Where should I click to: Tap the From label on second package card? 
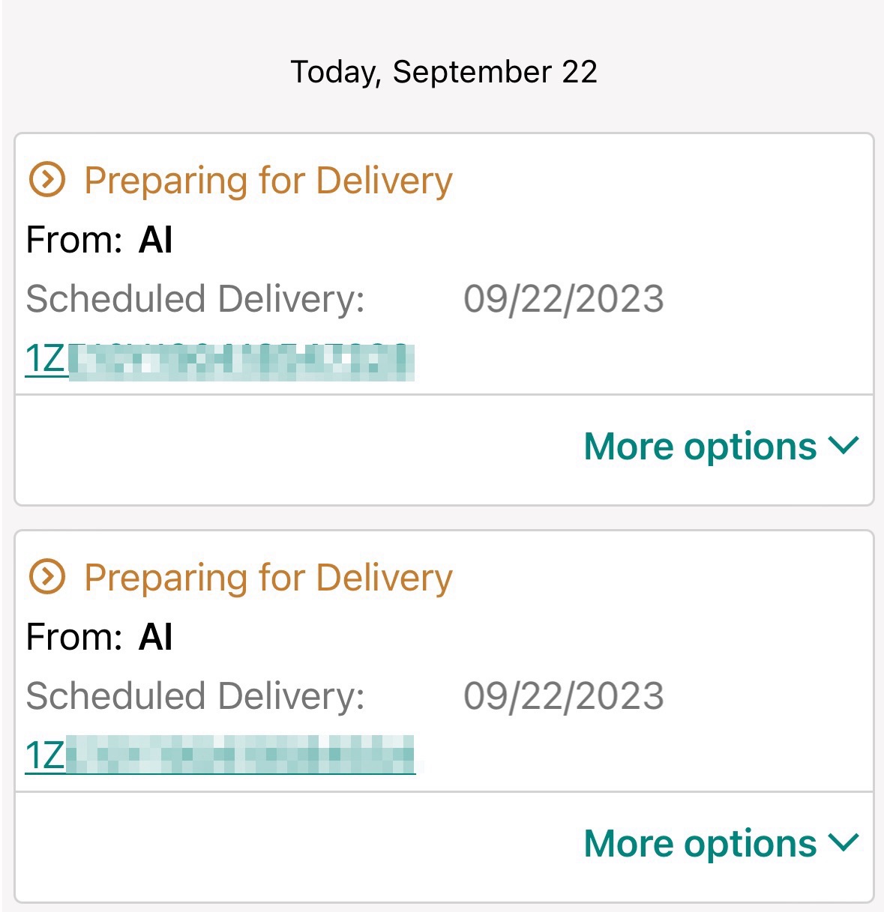pyautogui.click(x=74, y=638)
